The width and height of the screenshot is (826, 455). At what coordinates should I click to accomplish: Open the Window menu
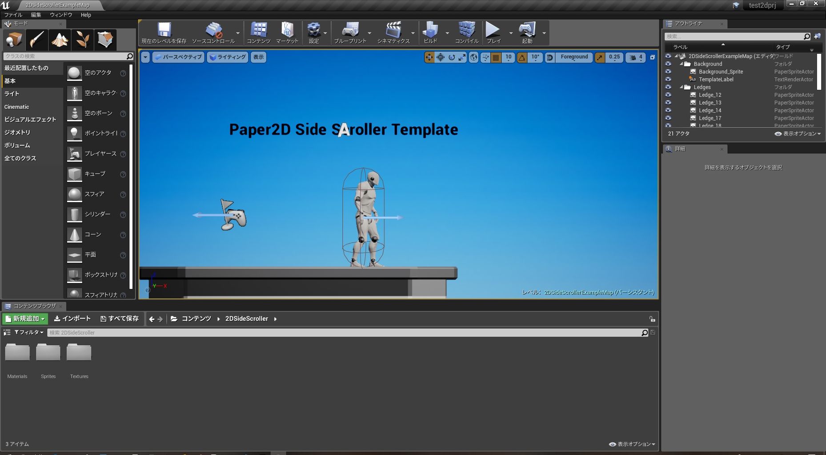coord(61,15)
